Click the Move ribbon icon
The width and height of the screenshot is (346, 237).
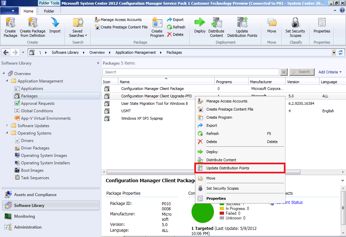click(272, 23)
